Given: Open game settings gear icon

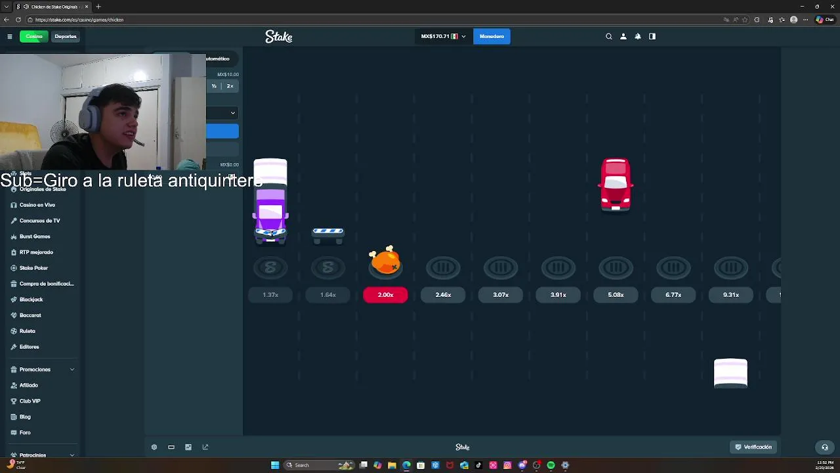Looking at the screenshot, I should click(154, 447).
